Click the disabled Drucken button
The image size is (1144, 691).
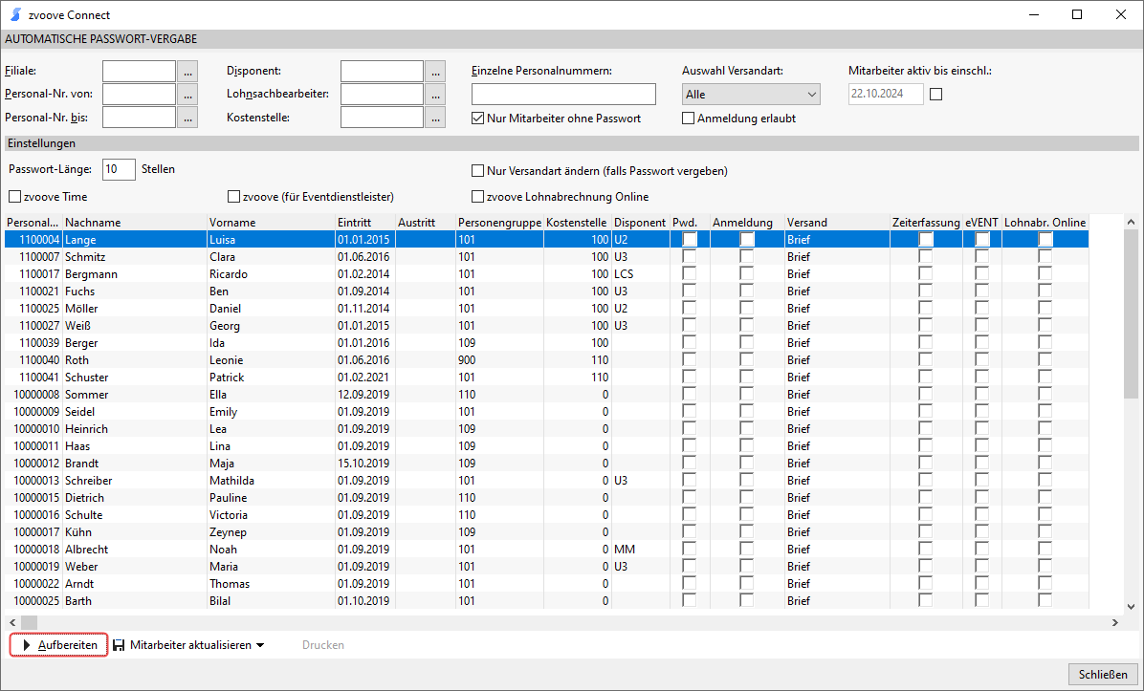coord(323,645)
